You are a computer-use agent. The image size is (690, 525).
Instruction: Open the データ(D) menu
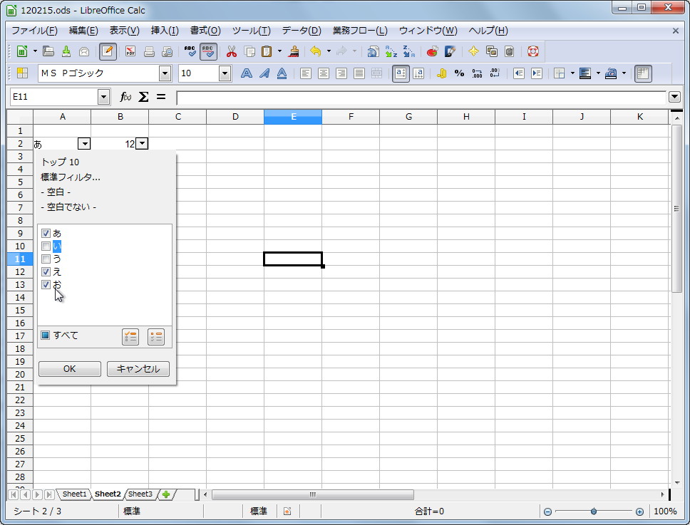coord(302,31)
